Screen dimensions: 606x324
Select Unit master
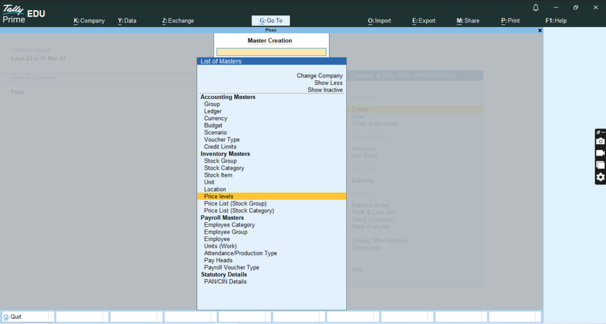click(x=209, y=182)
